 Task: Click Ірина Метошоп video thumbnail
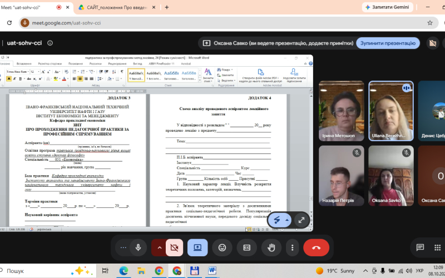342,111
